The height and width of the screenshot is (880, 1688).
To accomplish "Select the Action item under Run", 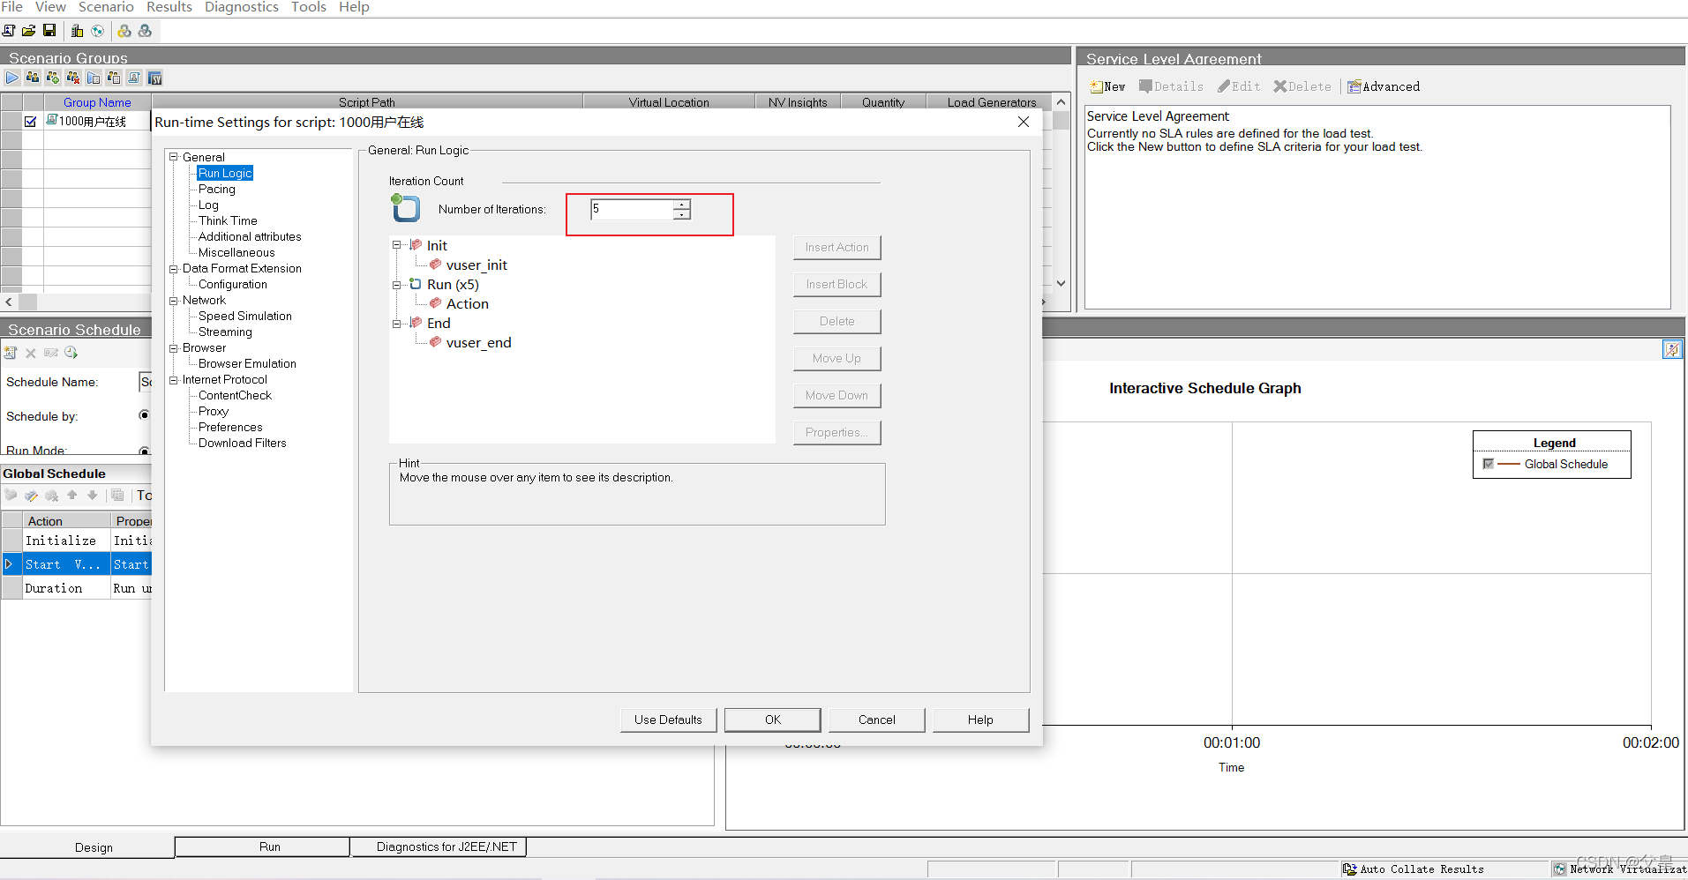I will coord(468,304).
